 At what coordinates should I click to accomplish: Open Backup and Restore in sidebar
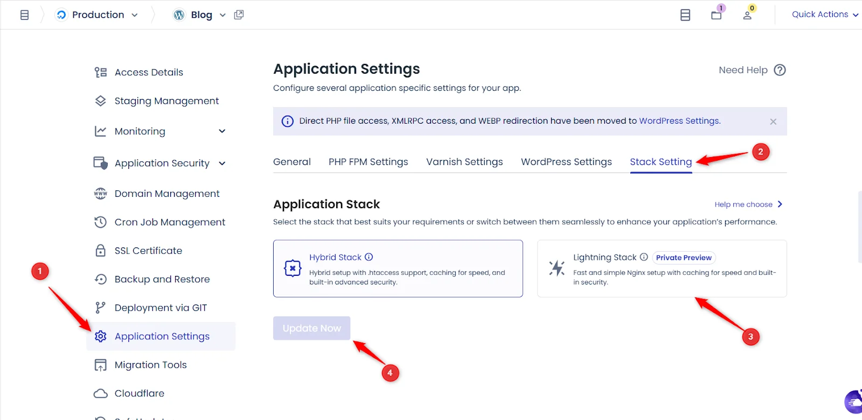pos(162,279)
